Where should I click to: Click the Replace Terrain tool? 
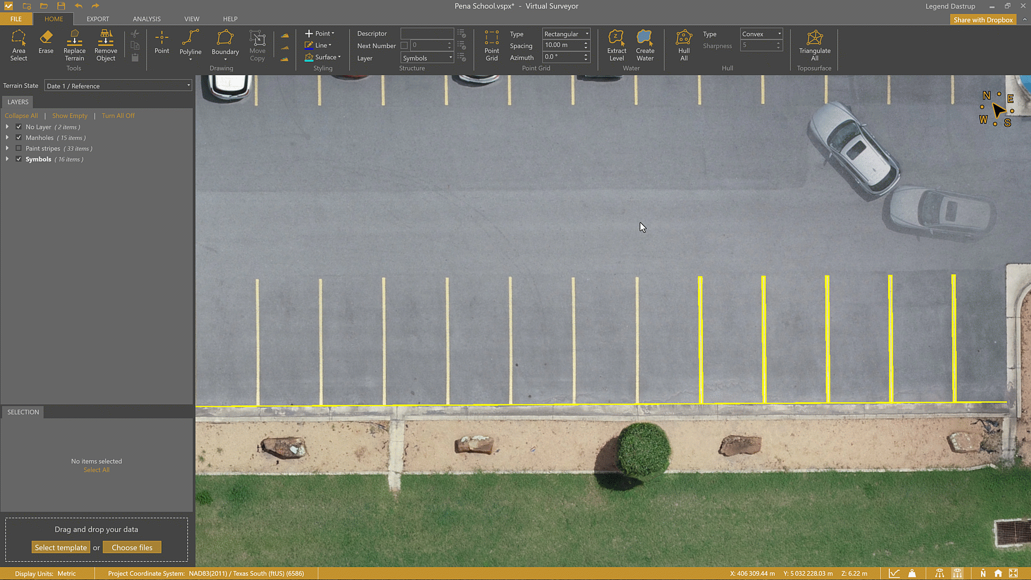(x=74, y=45)
